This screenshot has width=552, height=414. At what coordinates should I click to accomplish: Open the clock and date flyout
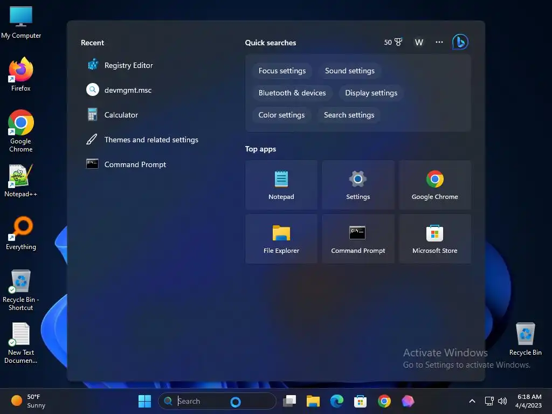[529, 401]
